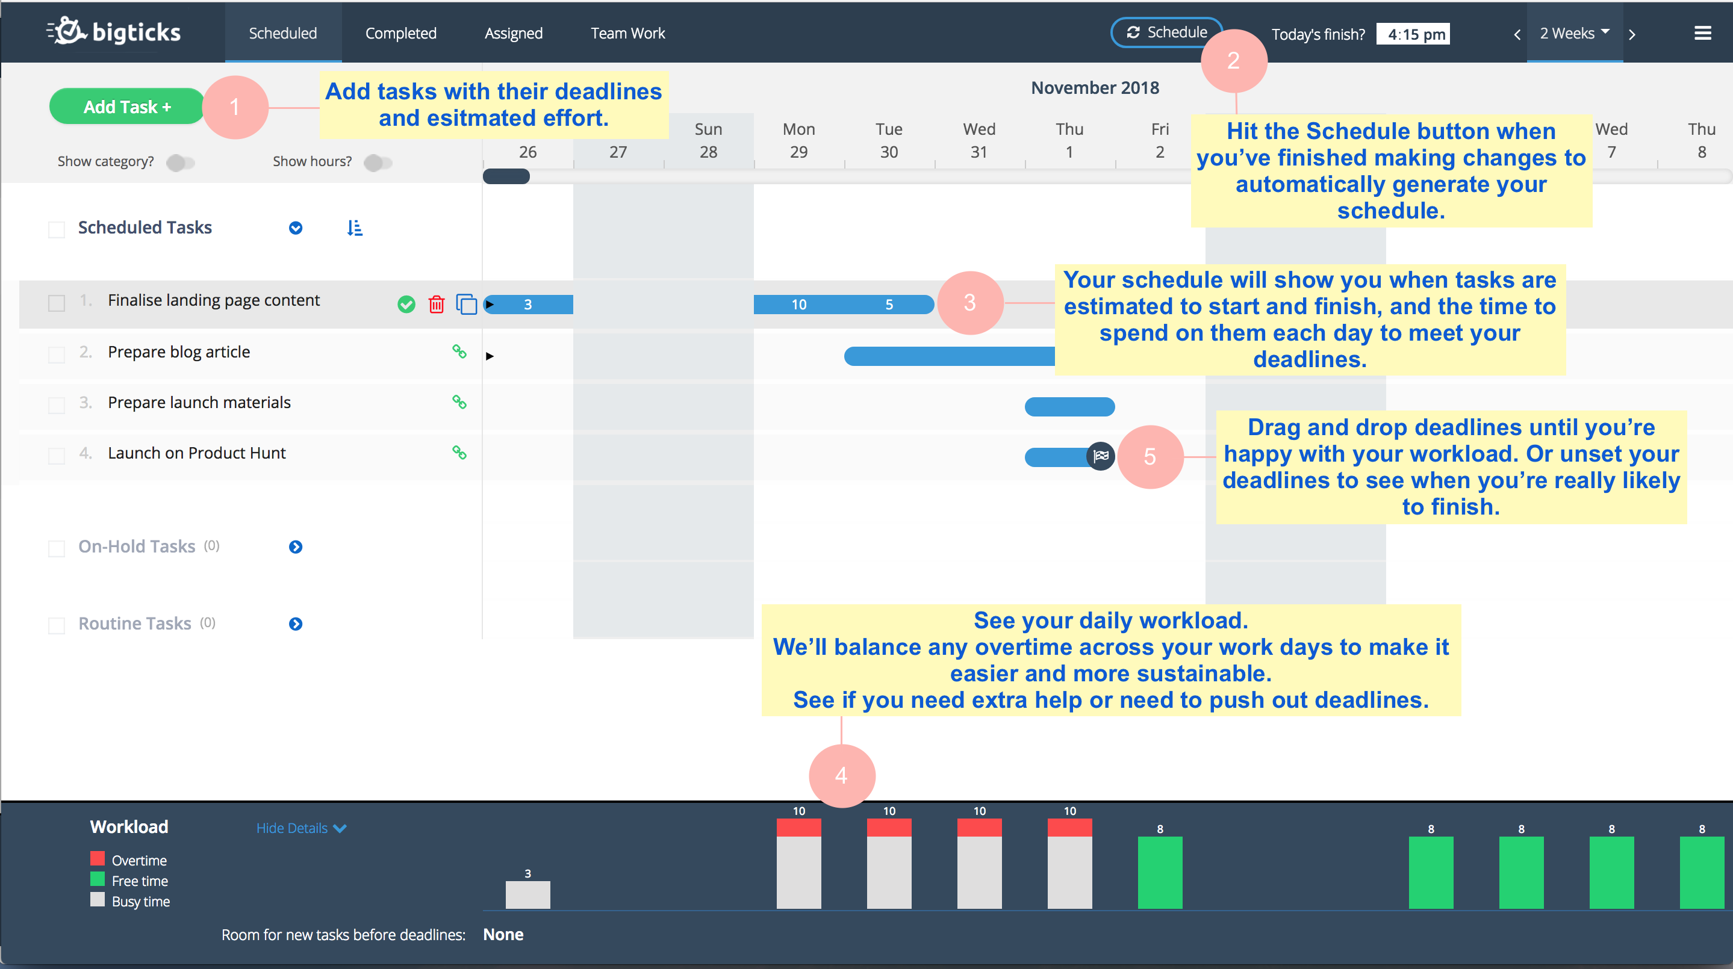The height and width of the screenshot is (969, 1733).
Task: Switch to the Completed tab
Action: tap(401, 34)
